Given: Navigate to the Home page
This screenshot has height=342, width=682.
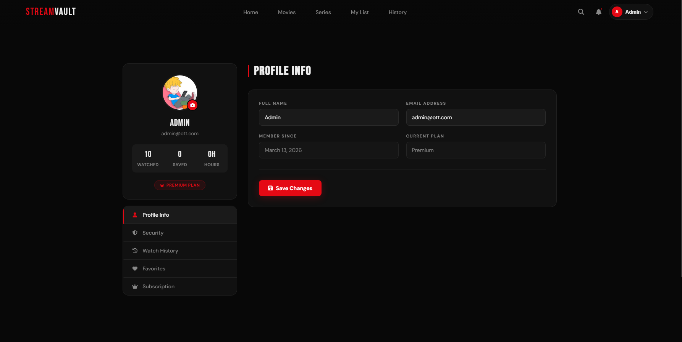Looking at the screenshot, I should tap(250, 12).
